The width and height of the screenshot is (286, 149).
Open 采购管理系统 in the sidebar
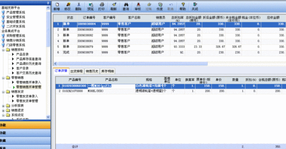point(15,36)
